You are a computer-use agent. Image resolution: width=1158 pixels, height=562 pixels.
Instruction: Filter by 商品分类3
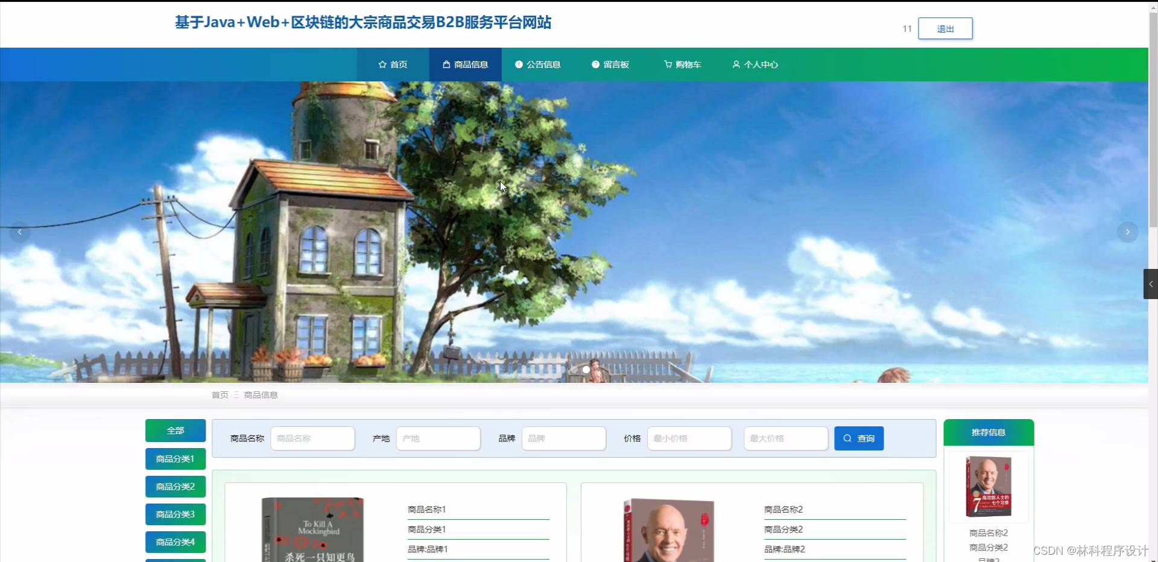pos(176,514)
